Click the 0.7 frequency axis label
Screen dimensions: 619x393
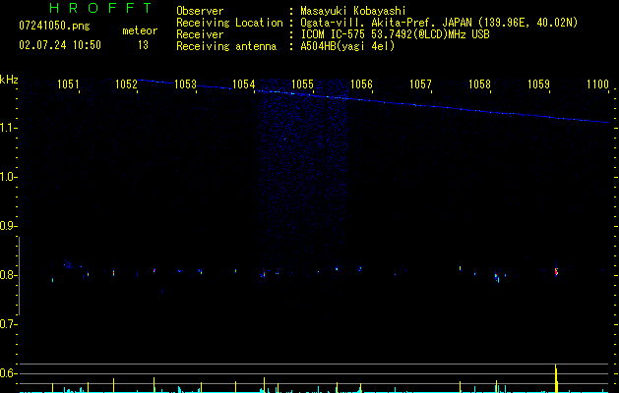click(x=8, y=324)
